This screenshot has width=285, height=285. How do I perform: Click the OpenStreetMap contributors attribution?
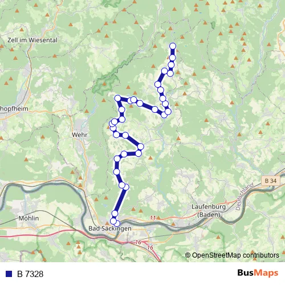click(232, 255)
